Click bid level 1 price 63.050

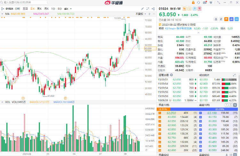point(171,113)
